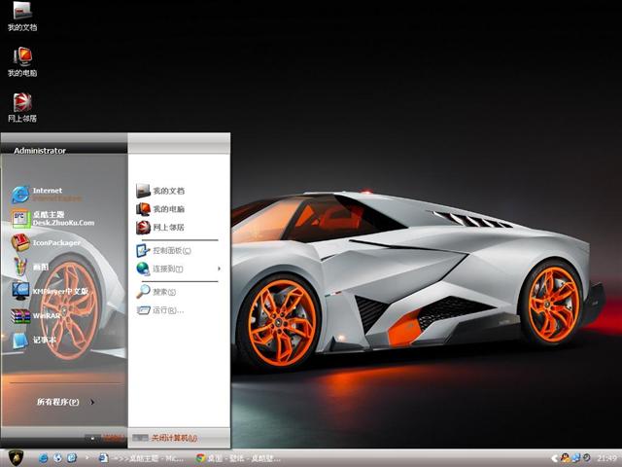Click the red log off button left of 关闭计算机
622x467 pixels.
(x=106, y=439)
